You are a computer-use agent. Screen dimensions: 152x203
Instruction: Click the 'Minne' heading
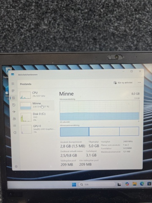66,94
